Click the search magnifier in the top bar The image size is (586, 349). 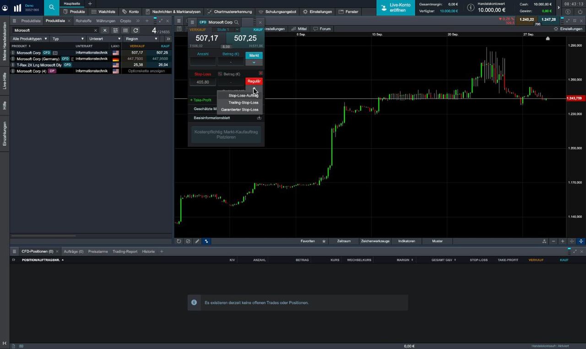[52, 8]
